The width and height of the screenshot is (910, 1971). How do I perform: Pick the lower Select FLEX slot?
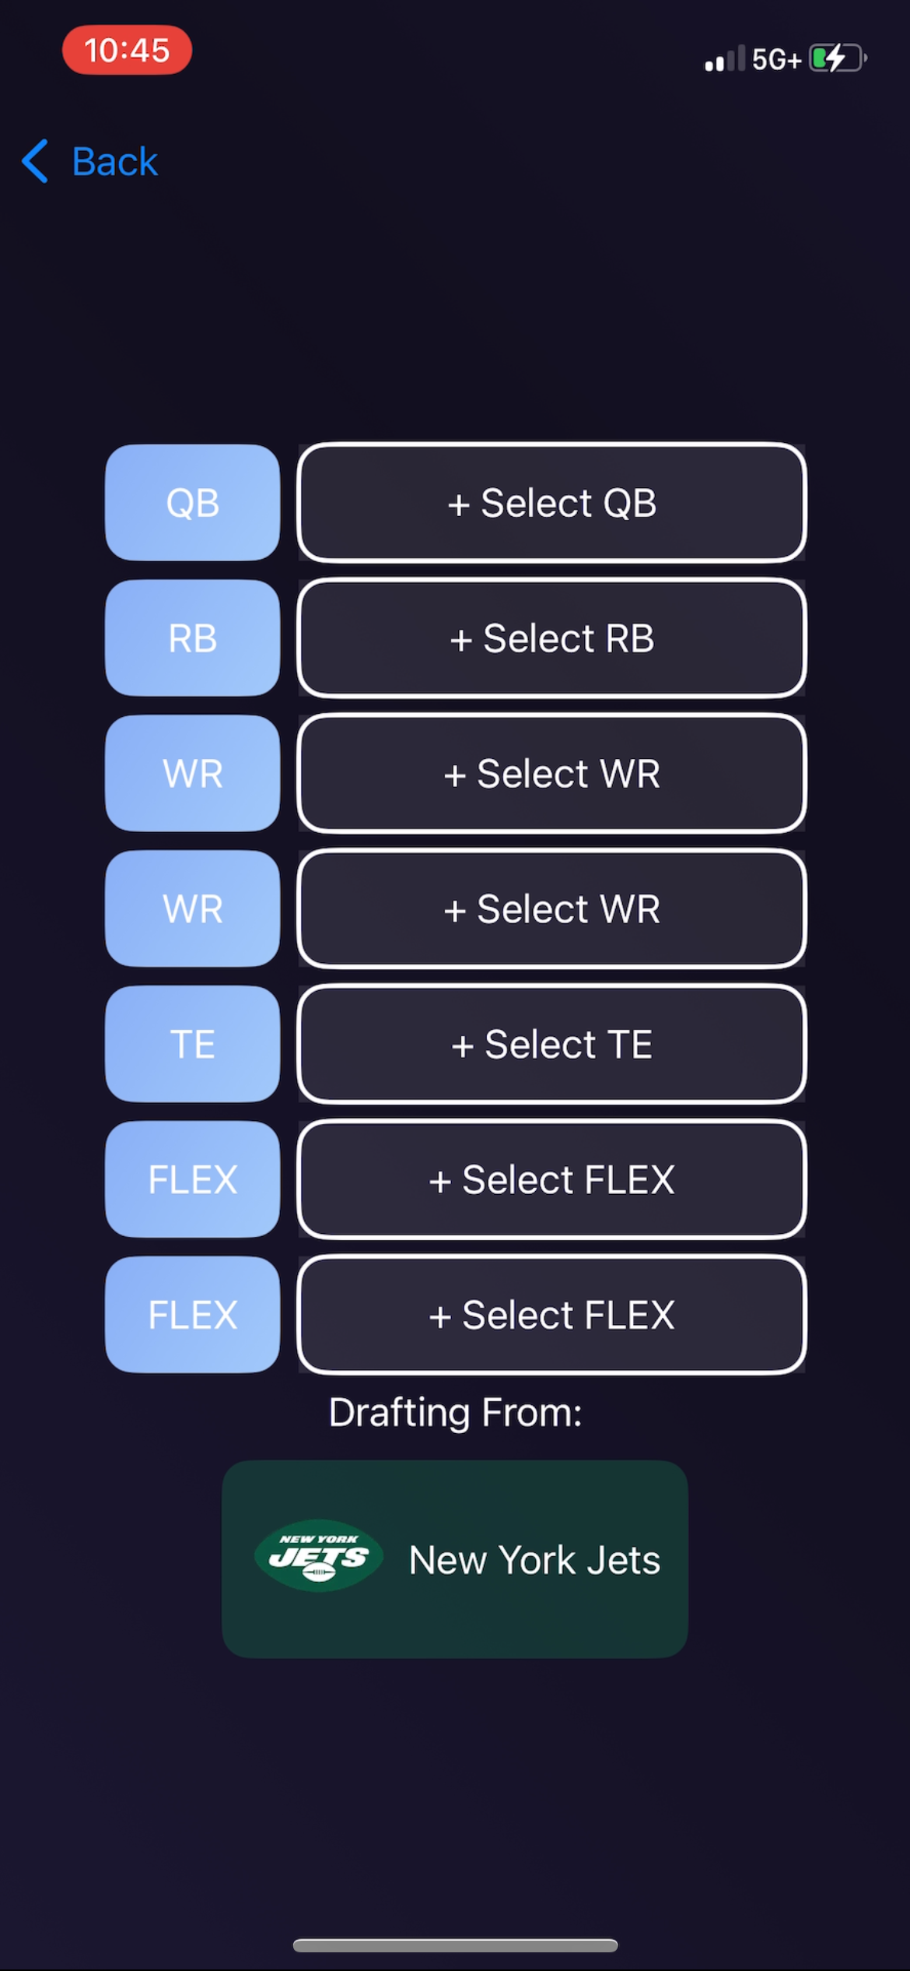(x=551, y=1315)
